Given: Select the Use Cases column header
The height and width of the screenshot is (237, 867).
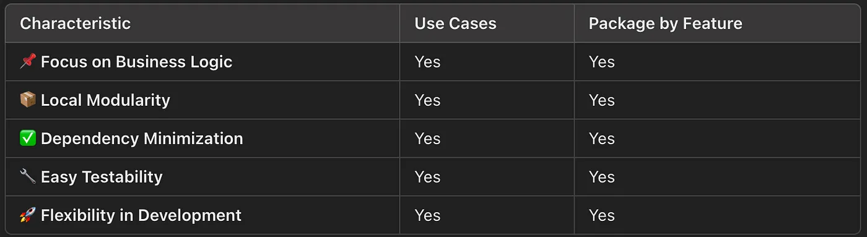Looking at the screenshot, I should tap(455, 24).
